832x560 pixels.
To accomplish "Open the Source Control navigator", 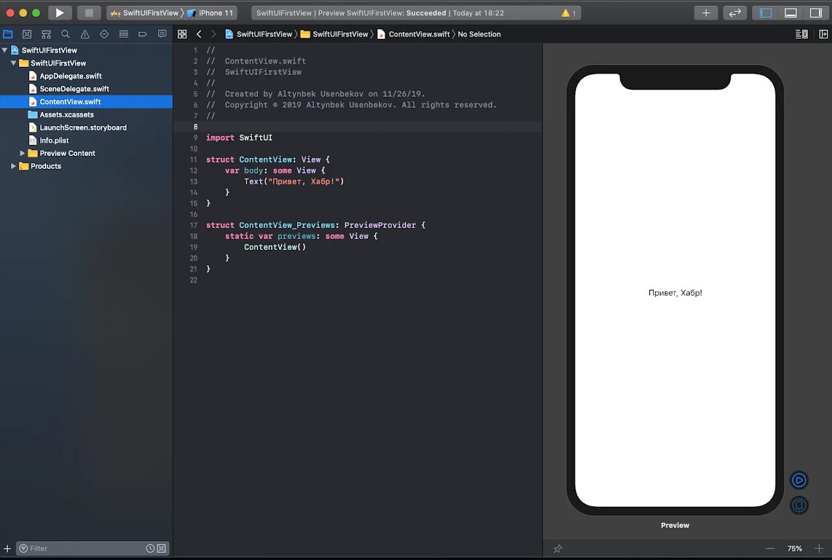I will coord(27,34).
